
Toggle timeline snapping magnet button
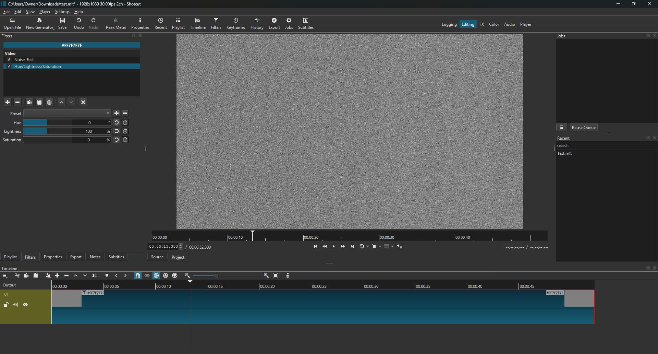[x=137, y=276]
